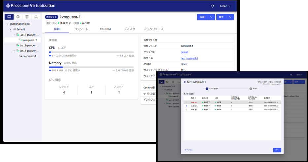Switch to the コンソール tab
The image size is (308, 162).
[81, 29]
